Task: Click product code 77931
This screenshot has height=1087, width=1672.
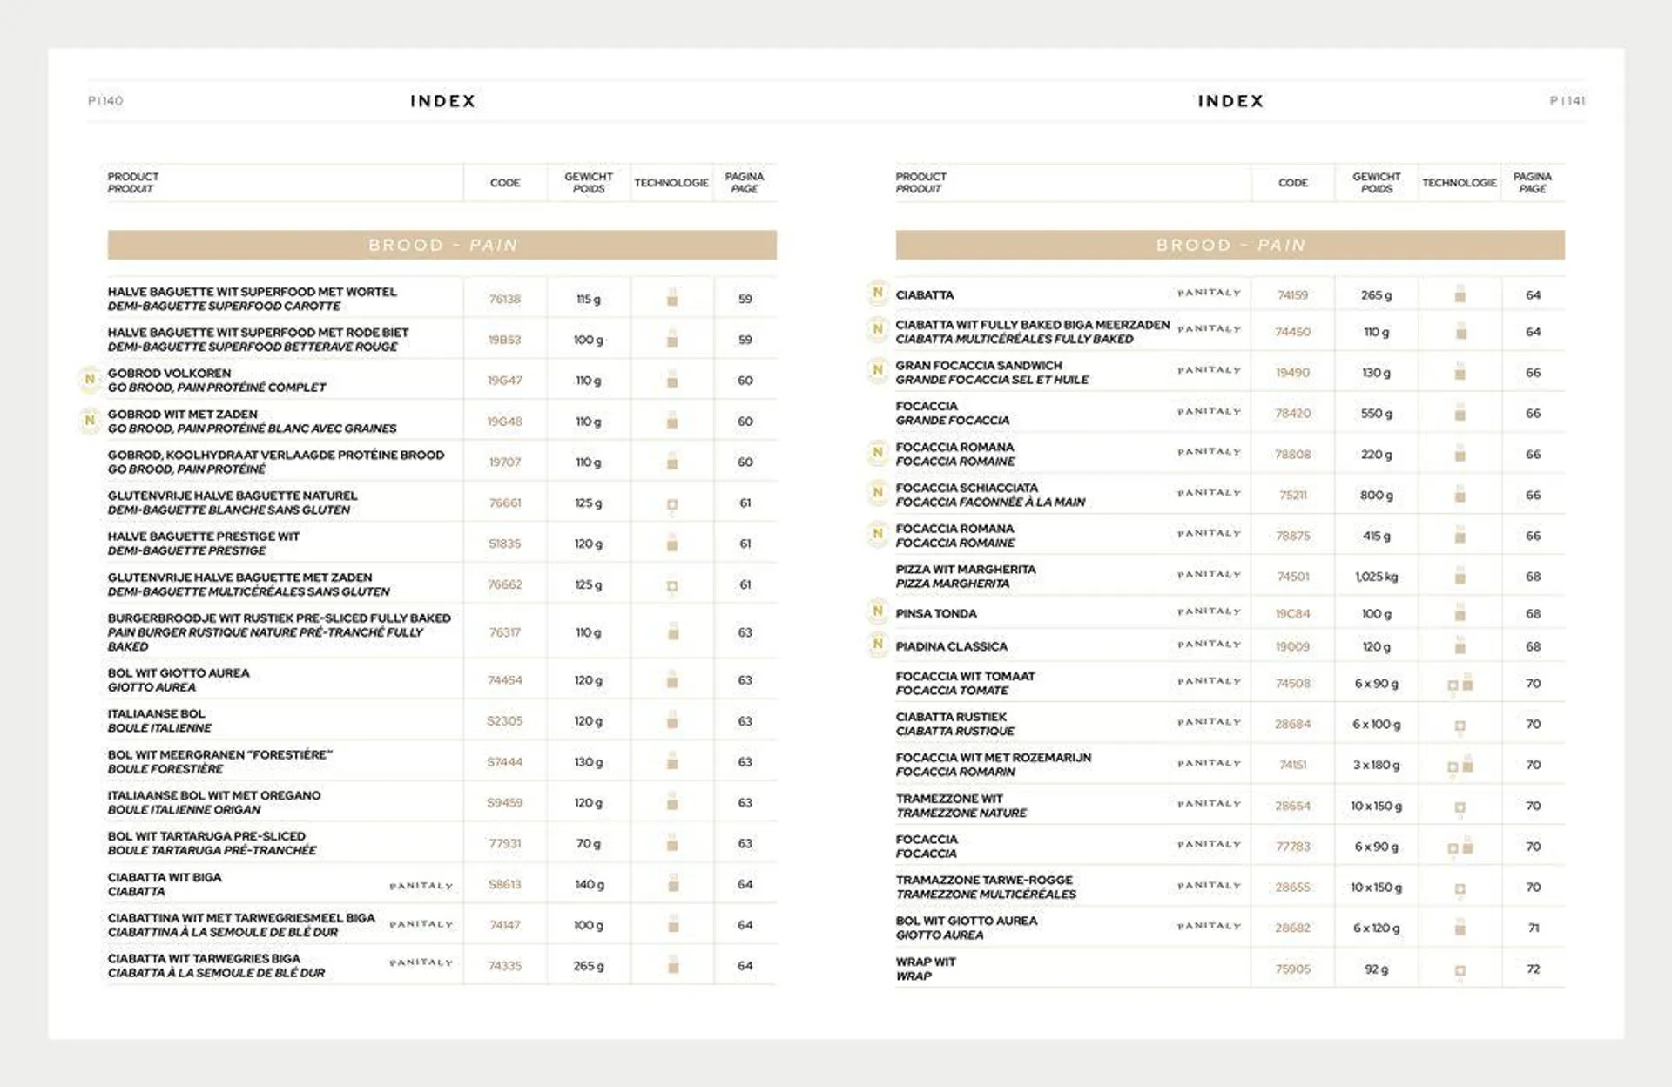Action: 505,843
